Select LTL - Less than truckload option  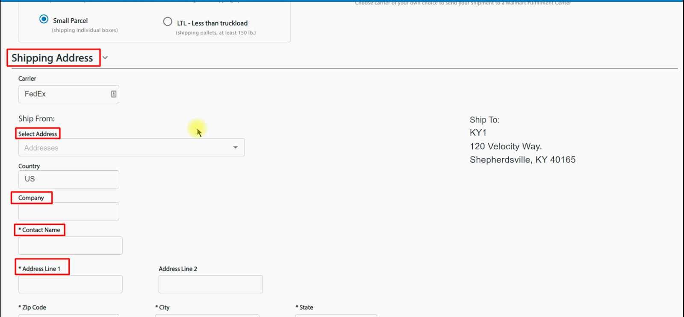point(168,21)
